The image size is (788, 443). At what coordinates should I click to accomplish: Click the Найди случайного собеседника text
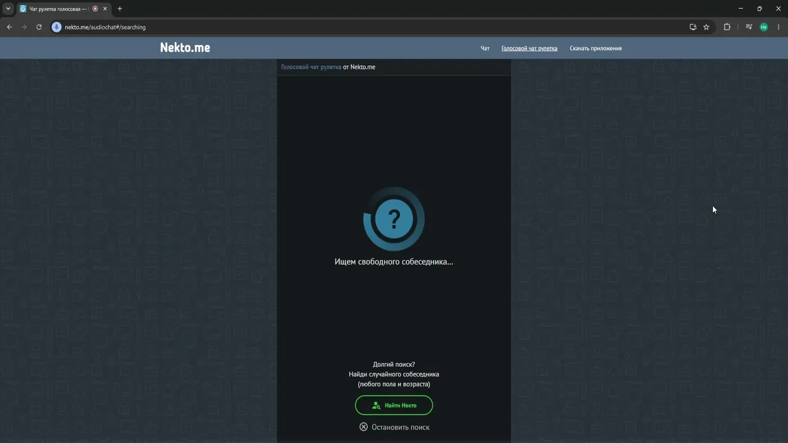(394, 374)
